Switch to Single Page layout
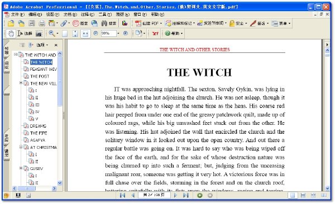The height and width of the screenshot is (204, 335). (293, 195)
